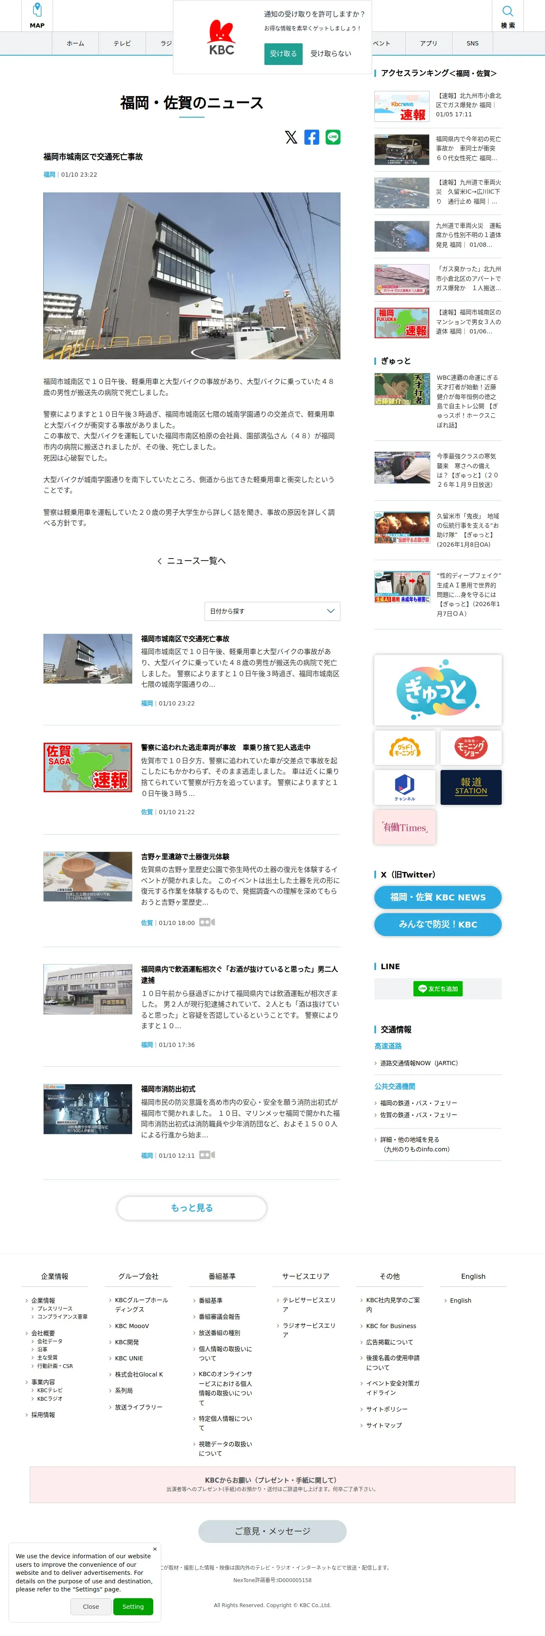Open the グッド!モーニング program icon
545x1636 pixels.
pos(405,747)
